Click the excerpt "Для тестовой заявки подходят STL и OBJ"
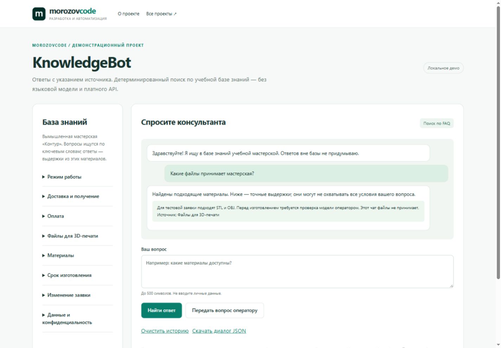501x348 pixels. [x=288, y=208]
